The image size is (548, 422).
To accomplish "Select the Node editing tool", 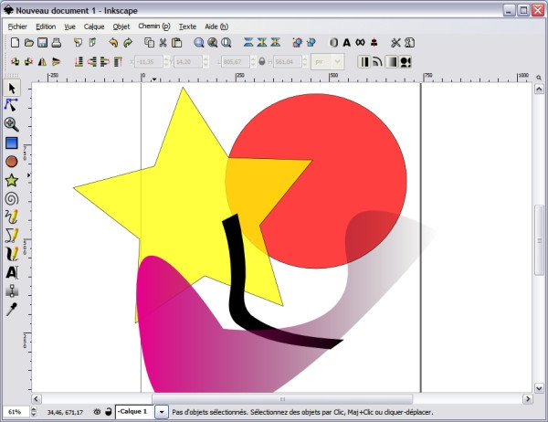I will (11, 105).
